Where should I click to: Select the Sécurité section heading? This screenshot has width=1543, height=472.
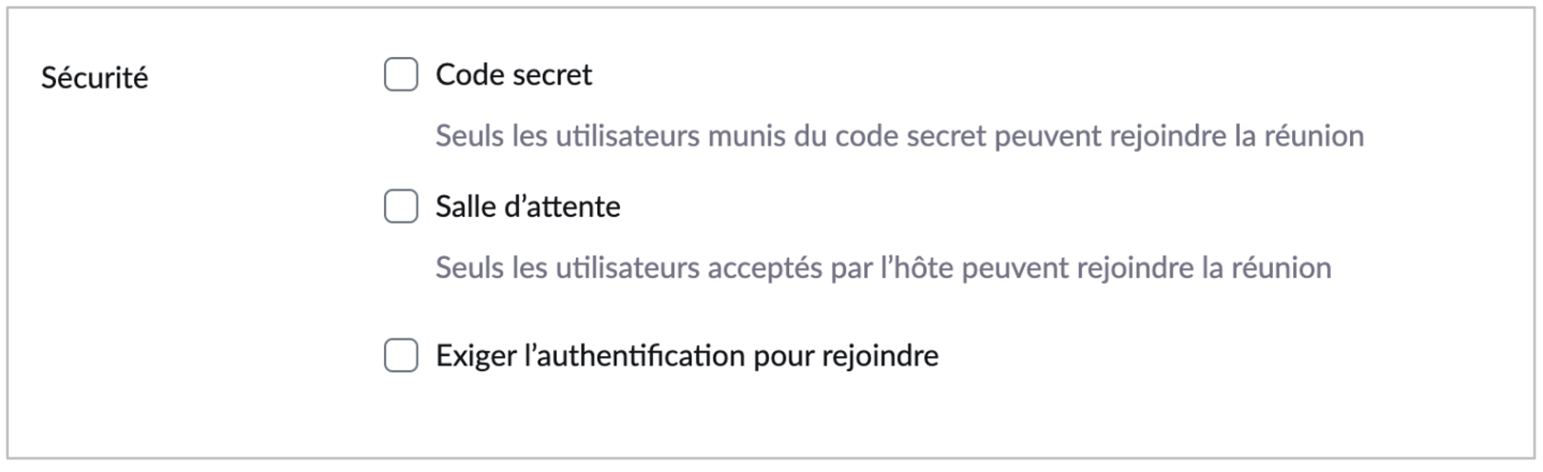coord(95,78)
